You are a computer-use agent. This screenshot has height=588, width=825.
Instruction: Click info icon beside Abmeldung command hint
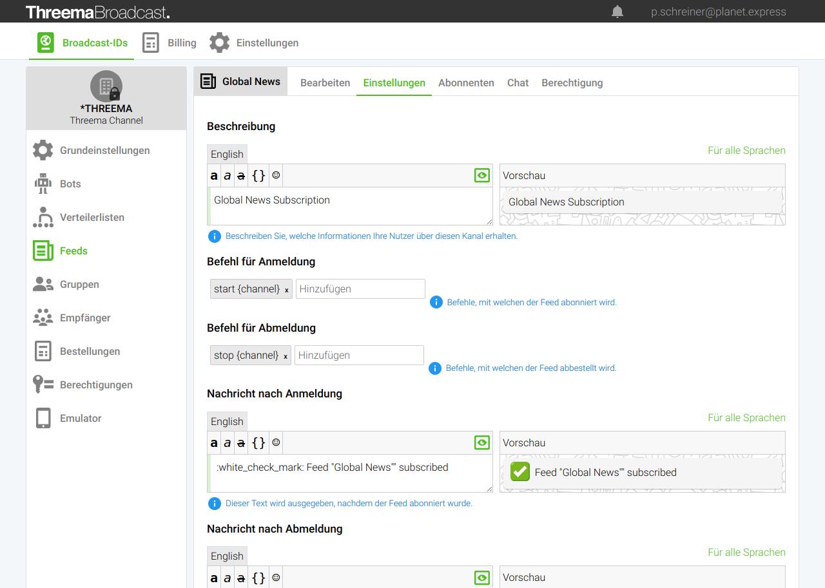[435, 368]
